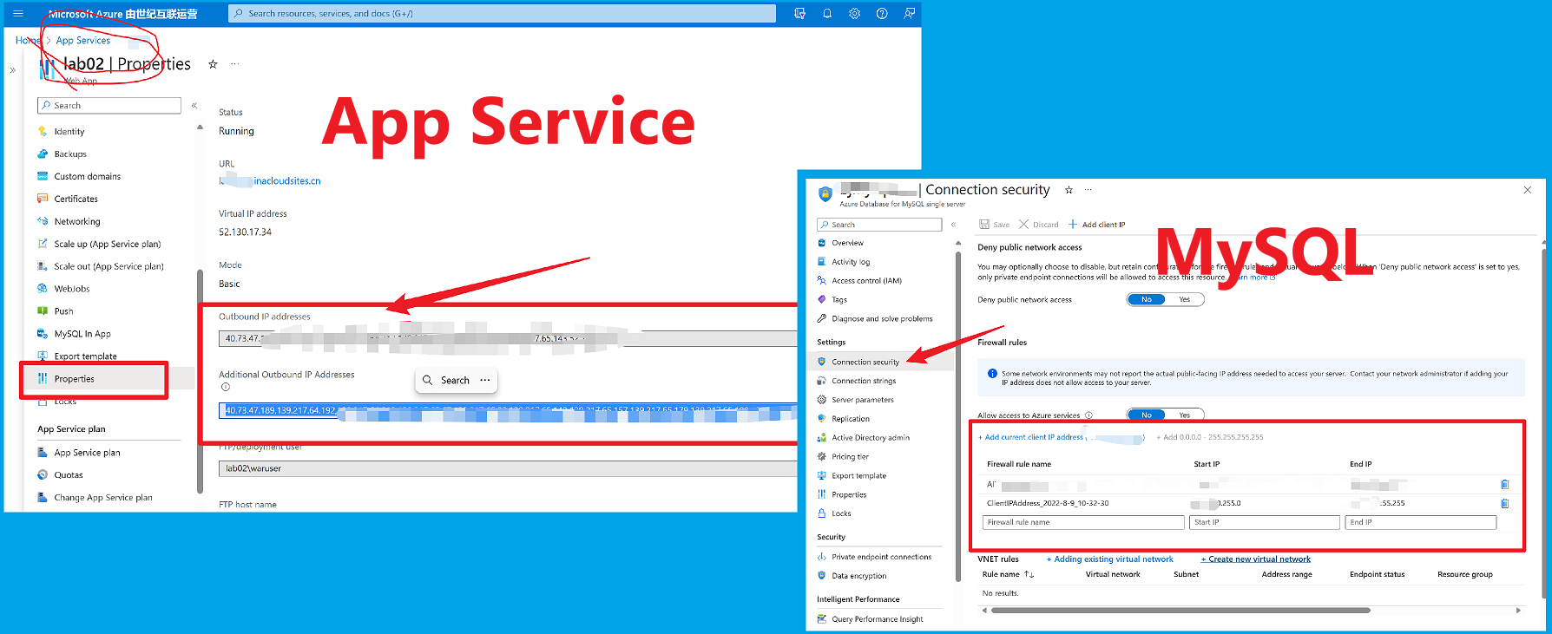Select Connection strings in MySQL settings
This screenshot has height=634, width=1552.
tap(863, 382)
